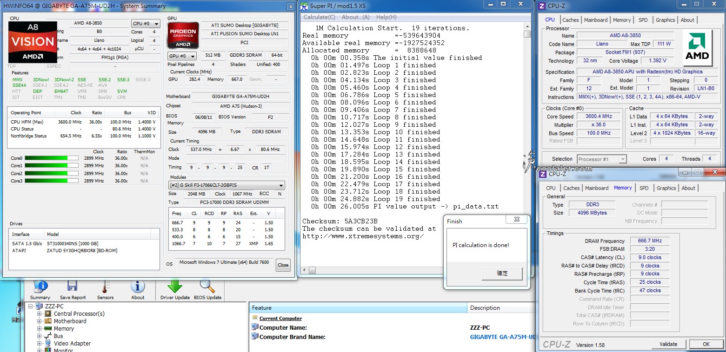Click the "3600.4 MHz" Core Speed value
This screenshot has width=726, height=352.
point(599,117)
